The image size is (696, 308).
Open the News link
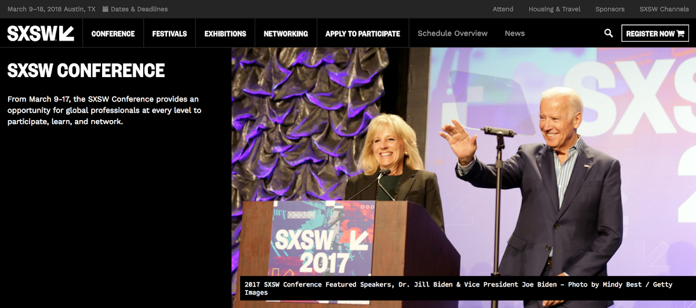point(514,33)
